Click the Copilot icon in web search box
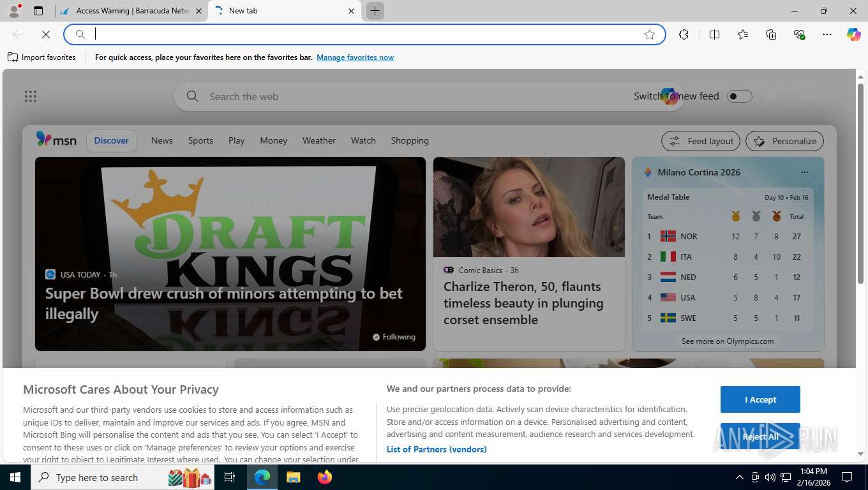 coord(669,96)
